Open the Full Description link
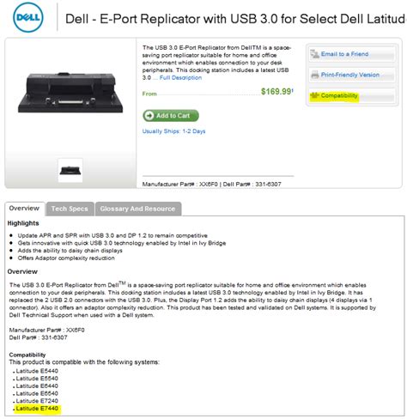 coord(180,77)
